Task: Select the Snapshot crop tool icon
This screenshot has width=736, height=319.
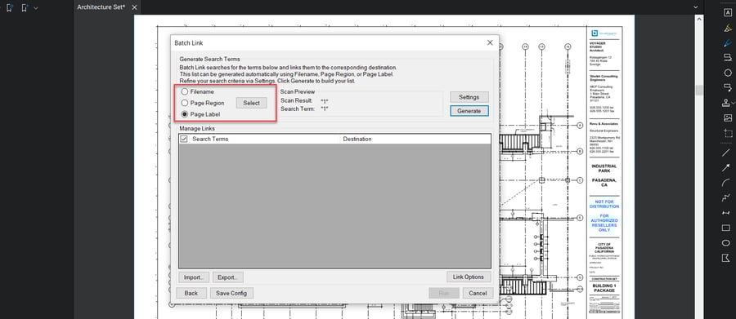Action: click(728, 133)
